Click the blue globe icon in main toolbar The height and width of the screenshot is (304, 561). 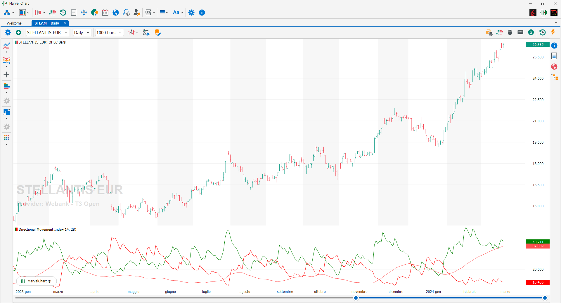click(x=116, y=13)
